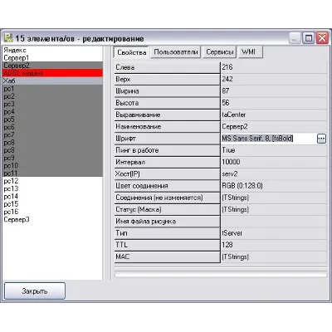This screenshot has height=332, width=332.
Task: Select the Свойства tab
Action: tap(131, 52)
